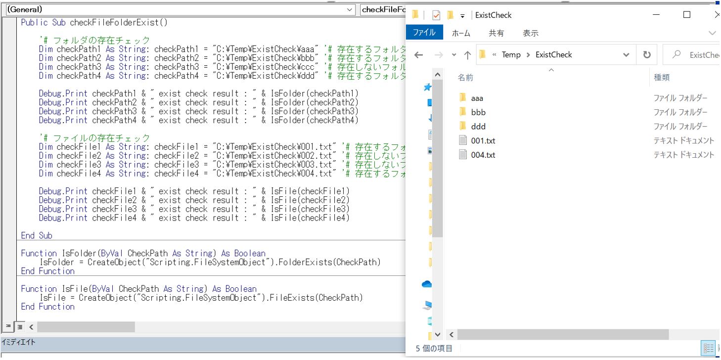721x360 pixels.
Task: Go up to the parent folder
Action: click(x=467, y=55)
